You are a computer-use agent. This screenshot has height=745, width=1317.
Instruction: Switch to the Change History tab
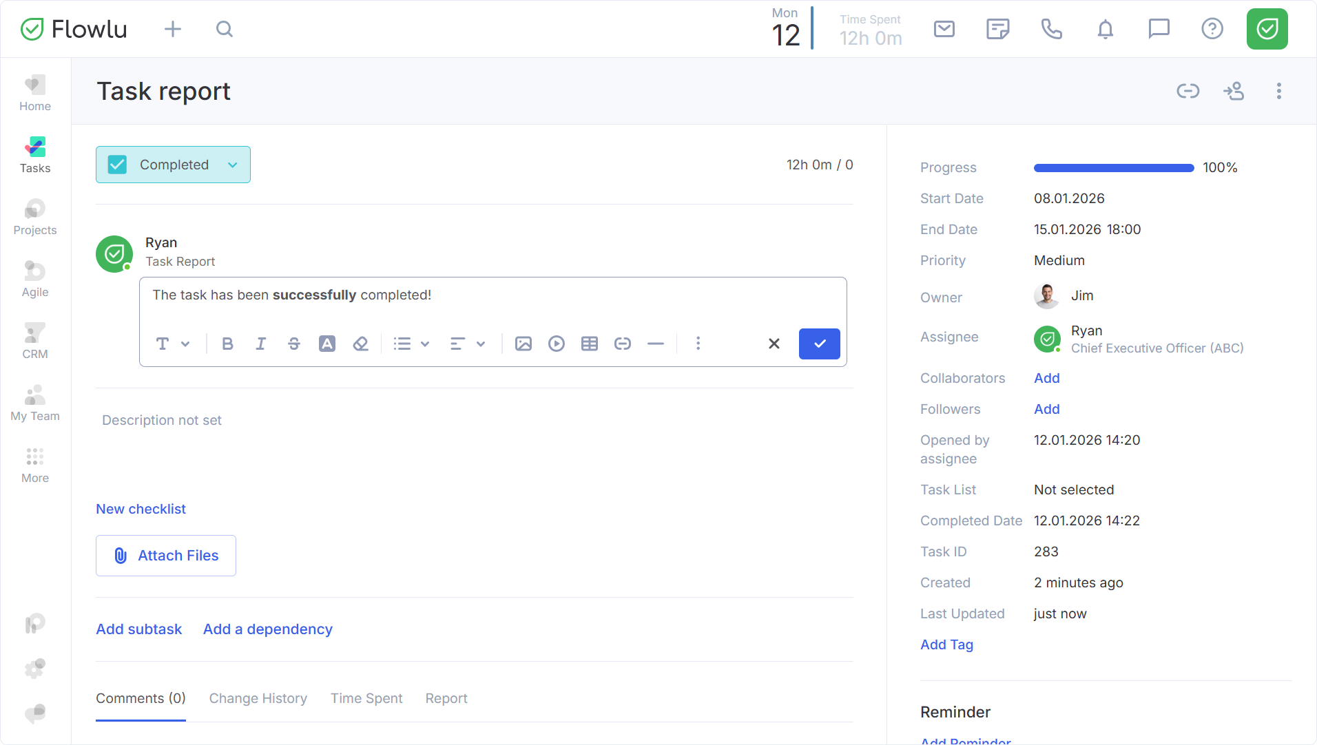tap(258, 698)
